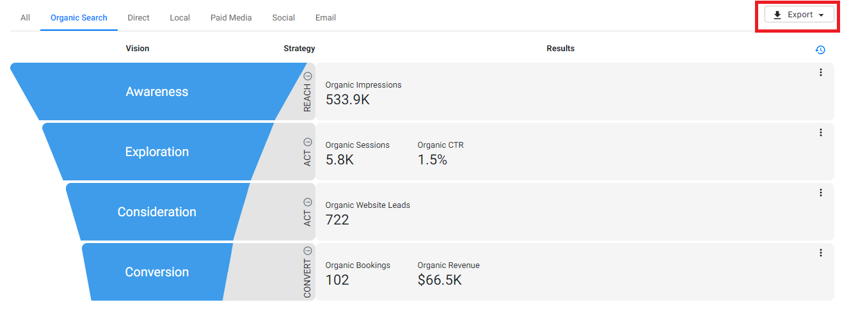The height and width of the screenshot is (316, 842).
Task: Click the Organic Revenue $66.5K metric
Action: [x=449, y=273]
